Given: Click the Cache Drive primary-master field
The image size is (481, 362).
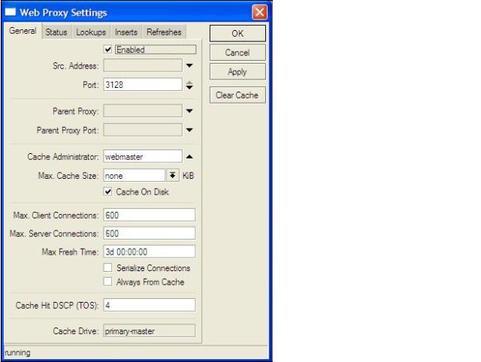Looking at the screenshot, I should 149,331.
